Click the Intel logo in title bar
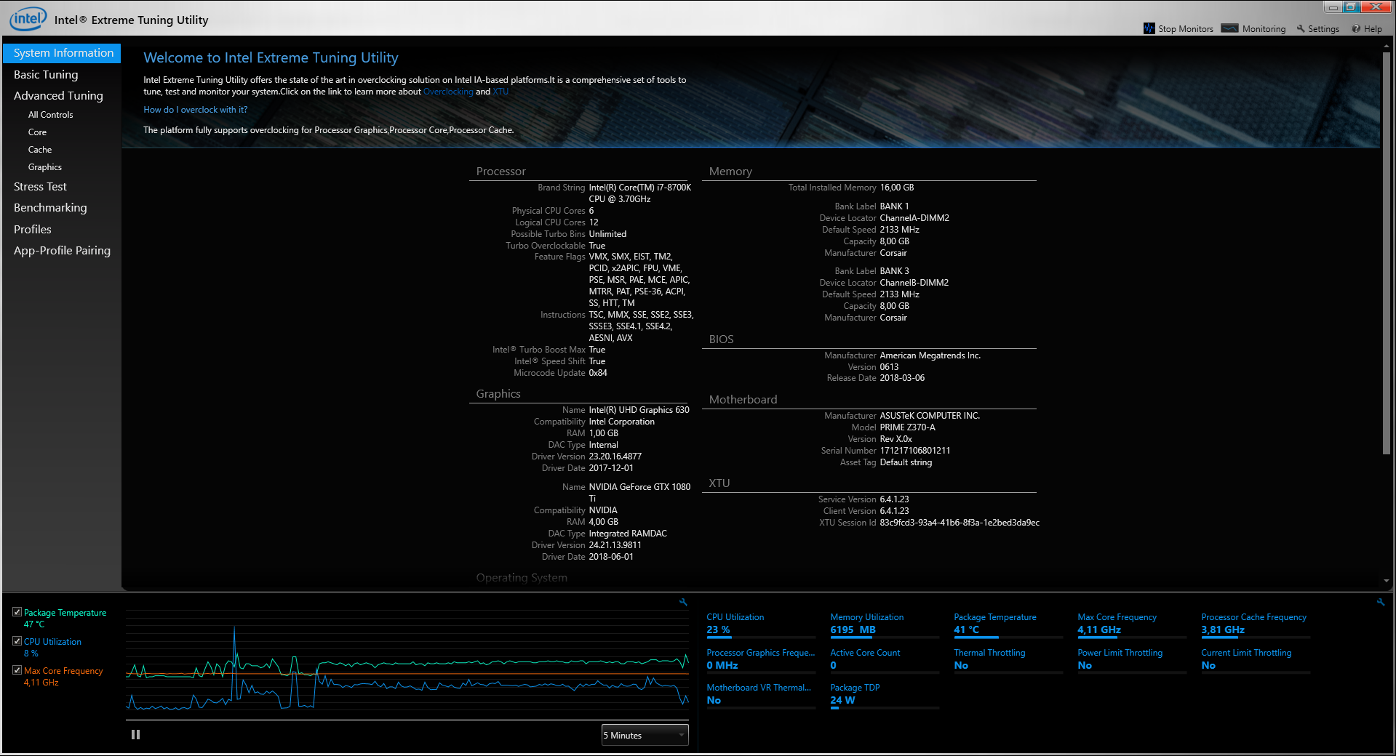This screenshot has height=756, width=1396. click(x=28, y=18)
